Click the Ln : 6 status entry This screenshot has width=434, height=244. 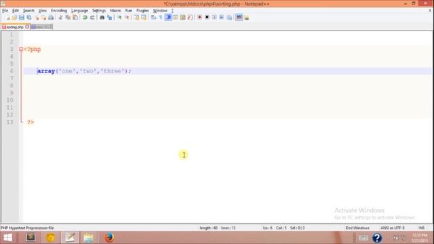(x=268, y=228)
